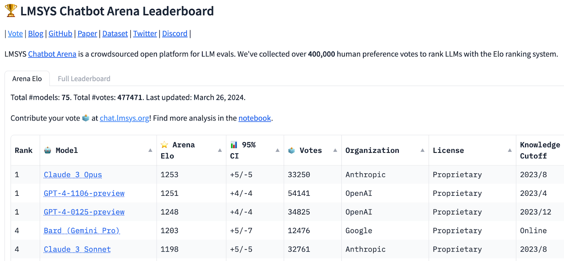564x261 pixels.
Task: Open the Discord link
Action: pos(175,33)
